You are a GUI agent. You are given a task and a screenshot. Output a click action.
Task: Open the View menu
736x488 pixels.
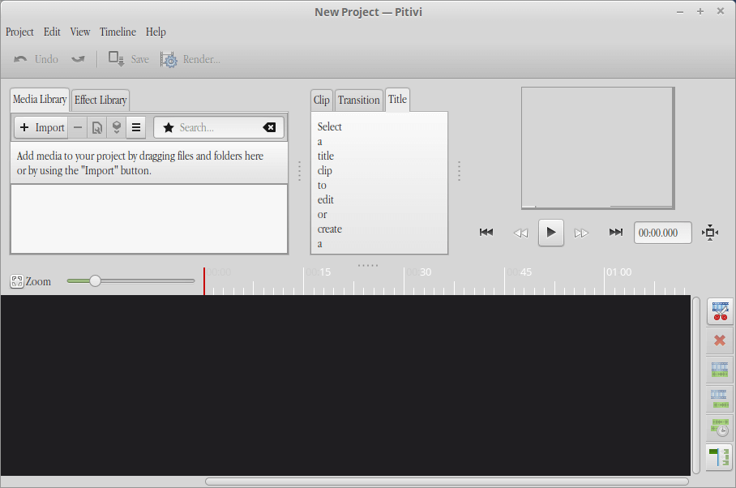[80, 32]
